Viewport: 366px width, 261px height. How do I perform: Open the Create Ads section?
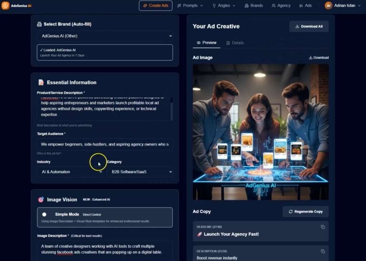(155, 6)
